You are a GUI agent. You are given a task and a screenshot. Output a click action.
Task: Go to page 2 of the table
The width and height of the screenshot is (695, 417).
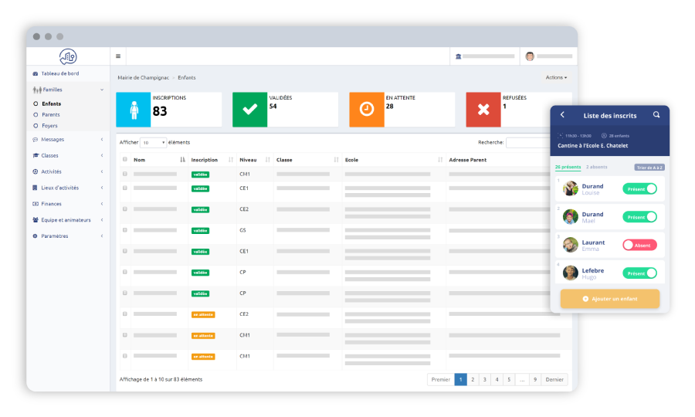pyautogui.click(x=473, y=380)
